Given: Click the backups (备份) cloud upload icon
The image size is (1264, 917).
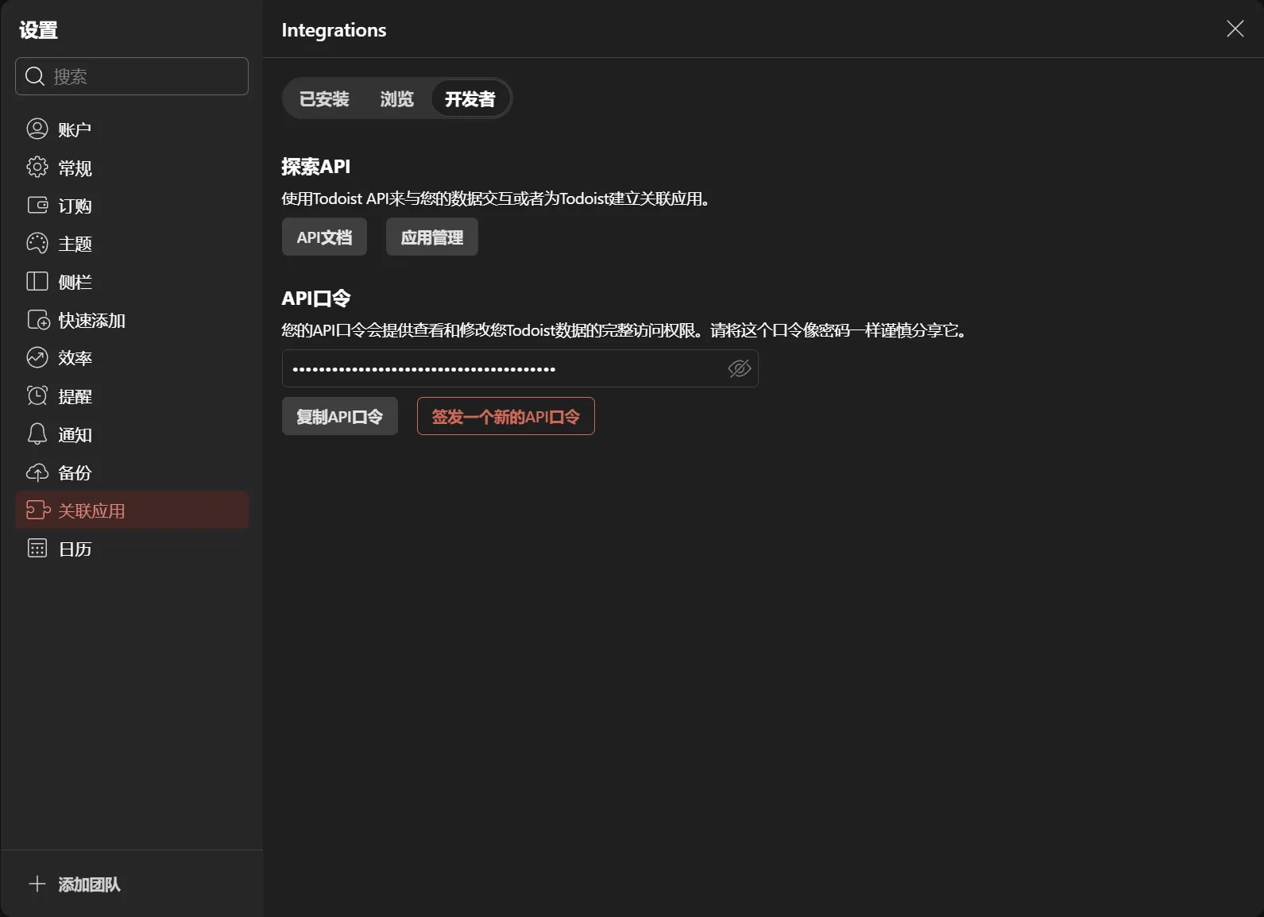Looking at the screenshot, I should pos(37,472).
